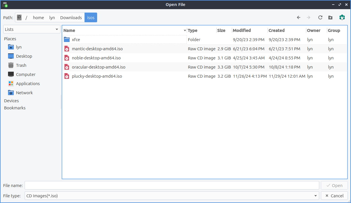Select the Network place
The height and width of the screenshot is (203, 351).
pos(24,93)
